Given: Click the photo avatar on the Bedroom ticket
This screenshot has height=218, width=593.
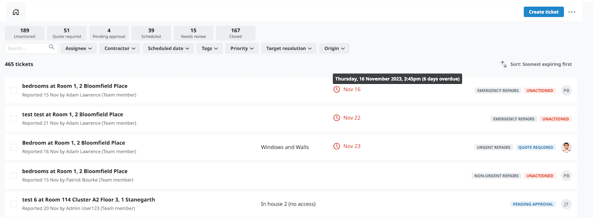Looking at the screenshot, I should (566, 147).
